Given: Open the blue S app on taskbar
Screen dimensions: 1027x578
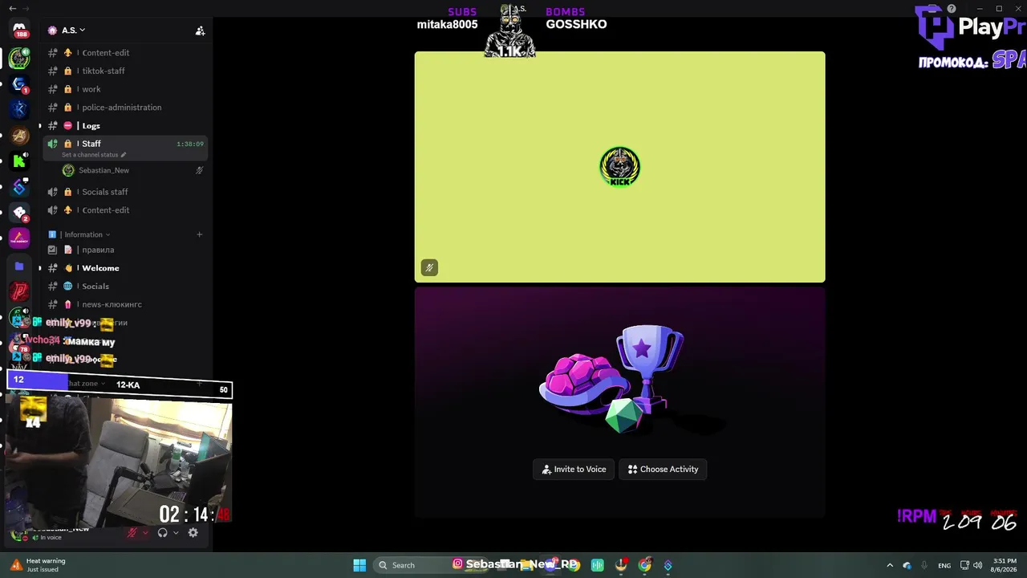Looking at the screenshot, I should (x=668, y=565).
